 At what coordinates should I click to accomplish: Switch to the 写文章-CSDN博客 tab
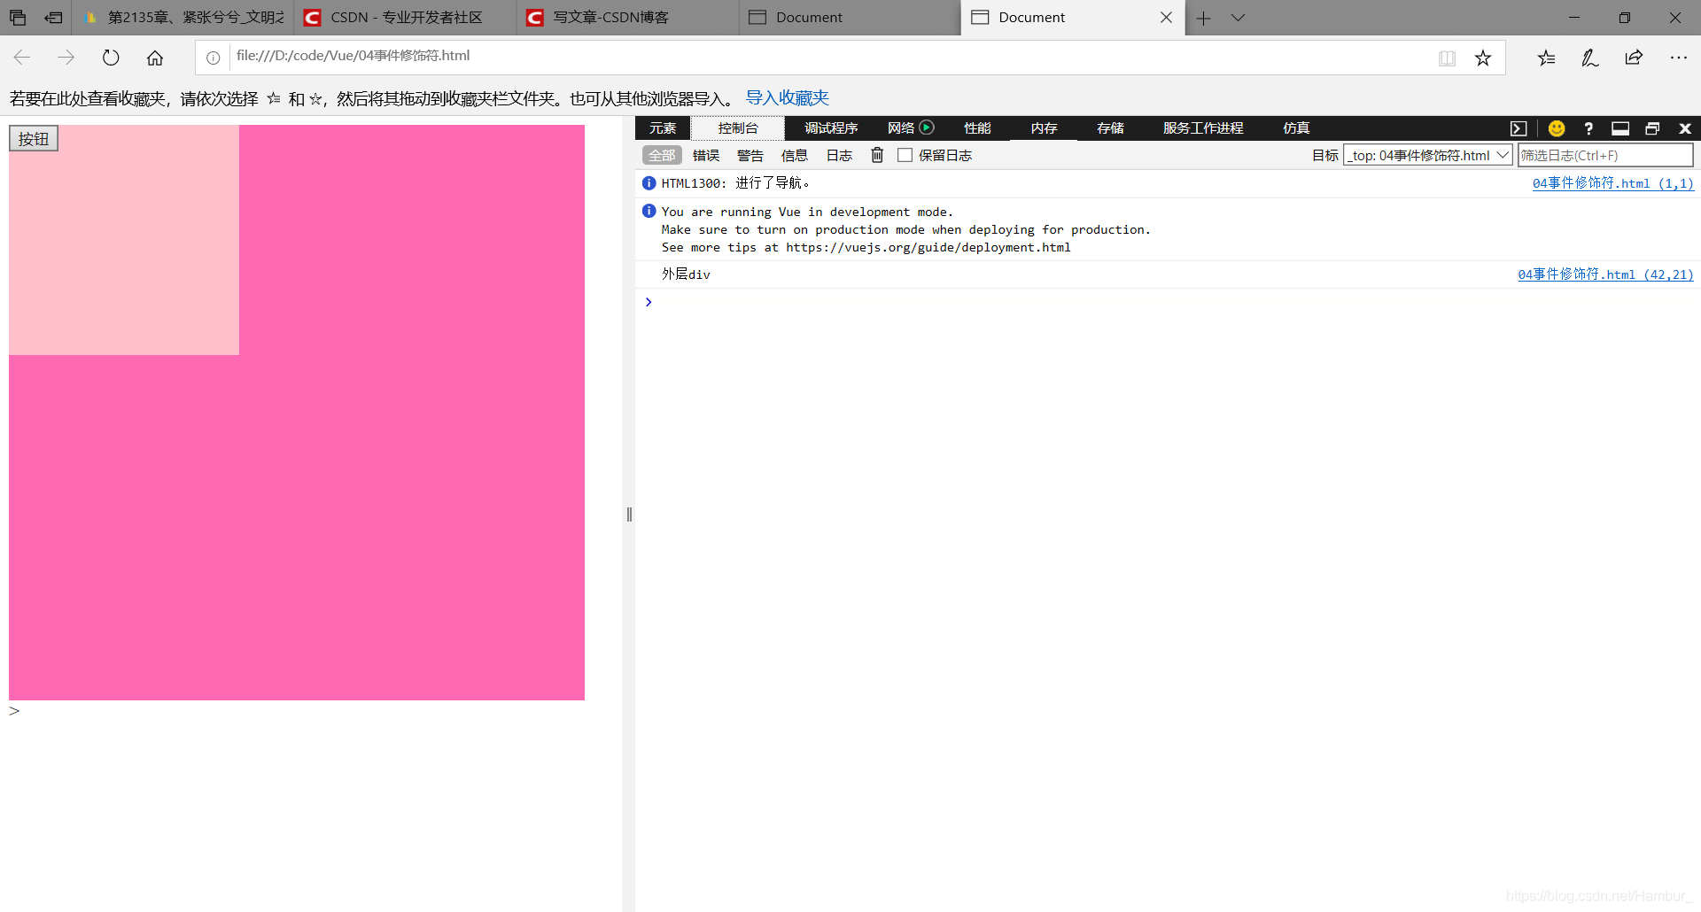627,18
